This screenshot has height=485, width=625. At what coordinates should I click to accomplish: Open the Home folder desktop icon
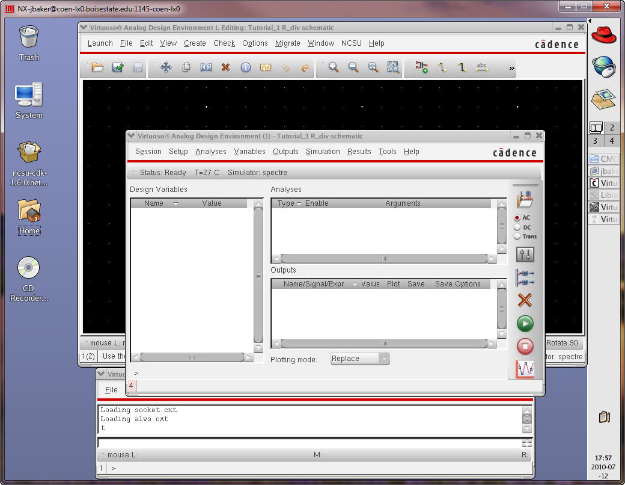(29, 217)
